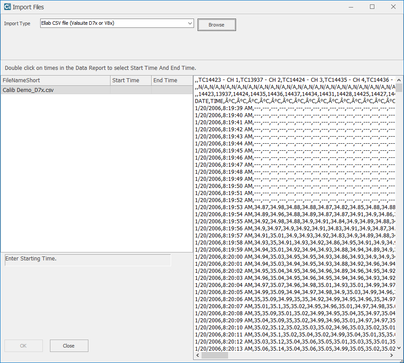404x363 pixels.
Task: Click the TC14423 - CH 1 header line
Action: coord(295,80)
